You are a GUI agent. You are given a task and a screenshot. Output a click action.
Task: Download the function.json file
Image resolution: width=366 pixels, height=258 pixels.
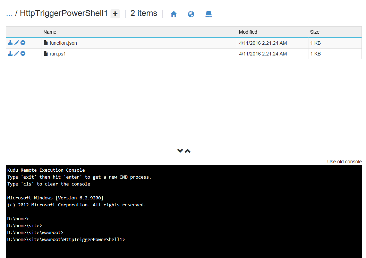point(10,43)
